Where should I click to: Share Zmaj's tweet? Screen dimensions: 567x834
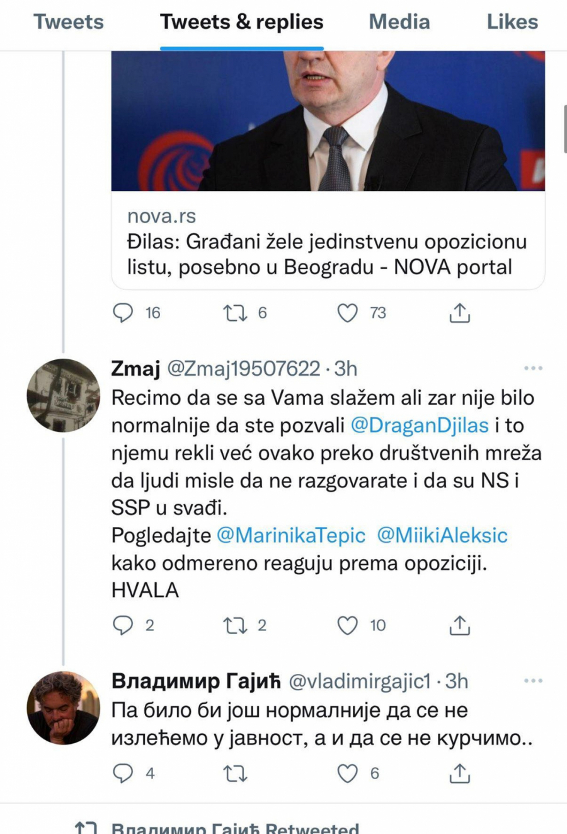(x=460, y=625)
